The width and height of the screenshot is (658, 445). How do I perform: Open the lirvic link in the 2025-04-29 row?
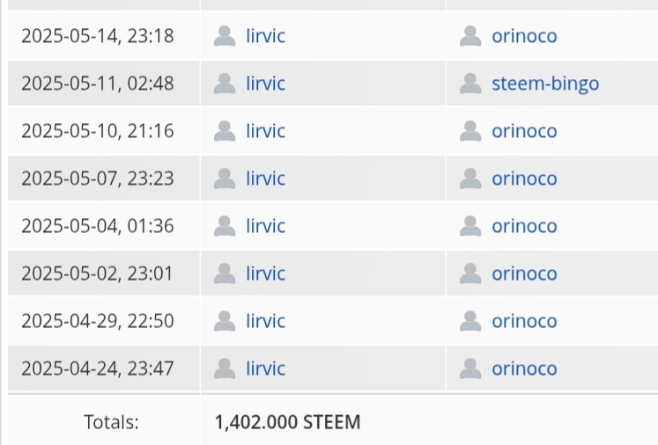(265, 321)
